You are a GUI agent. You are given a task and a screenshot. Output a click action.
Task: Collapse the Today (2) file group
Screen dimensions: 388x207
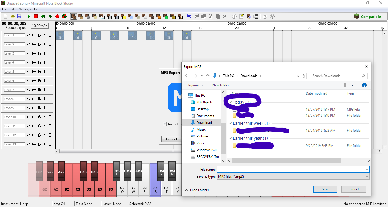tap(230, 102)
